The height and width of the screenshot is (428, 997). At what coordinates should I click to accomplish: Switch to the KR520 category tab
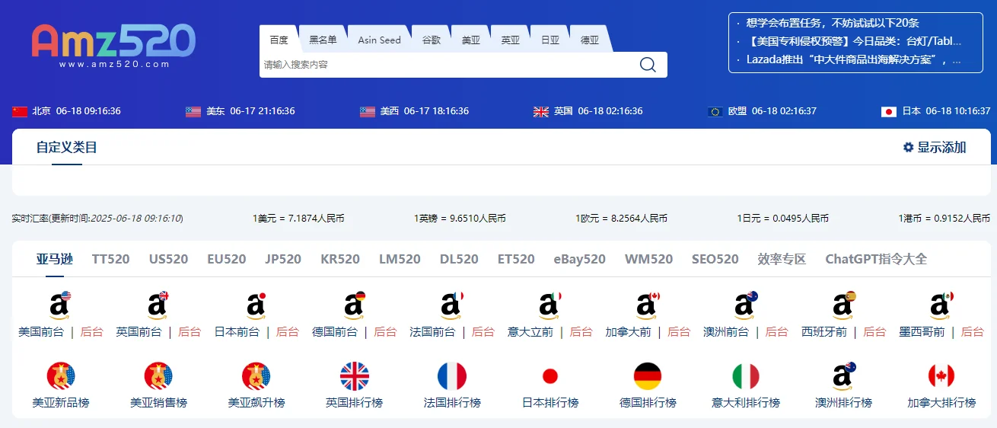(340, 259)
